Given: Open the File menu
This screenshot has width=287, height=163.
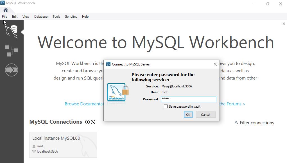Looking at the screenshot, I should (x=4, y=17).
